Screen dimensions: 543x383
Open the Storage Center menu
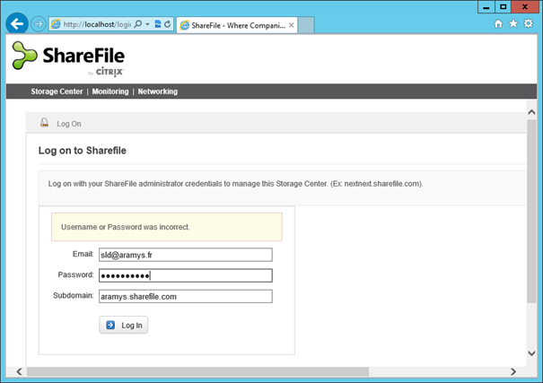click(57, 91)
